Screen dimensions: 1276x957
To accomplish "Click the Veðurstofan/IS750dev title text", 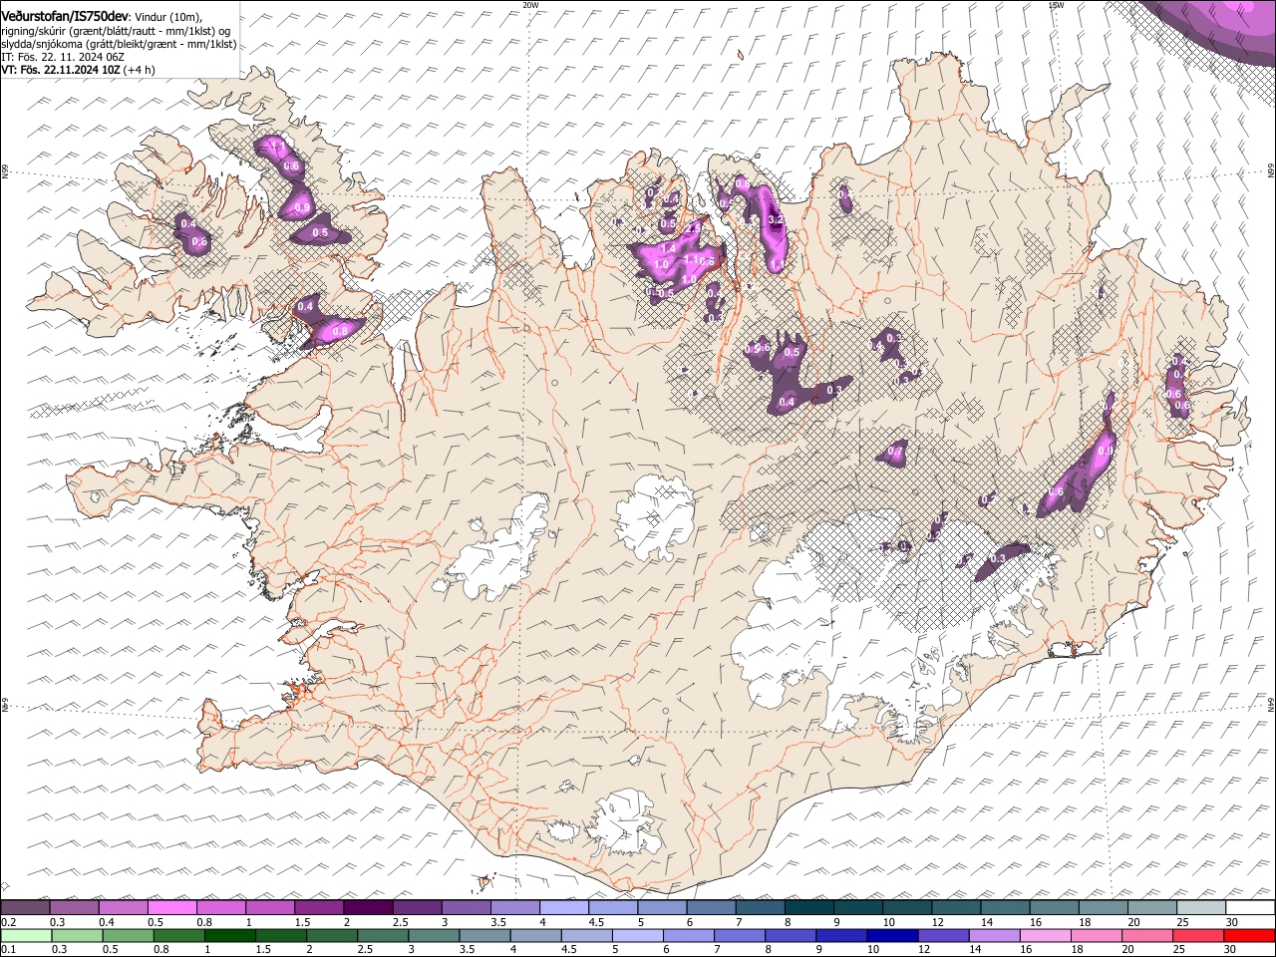I will click(65, 17).
